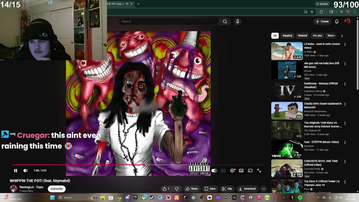Mute the video volume speaker icon
359x202 pixels.
click(x=25, y=171)
